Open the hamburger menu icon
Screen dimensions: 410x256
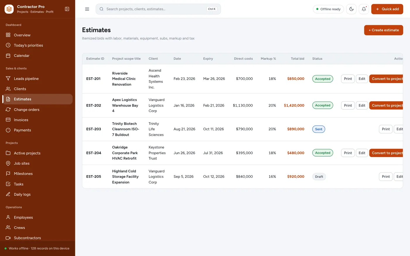(x=87, y=9)
